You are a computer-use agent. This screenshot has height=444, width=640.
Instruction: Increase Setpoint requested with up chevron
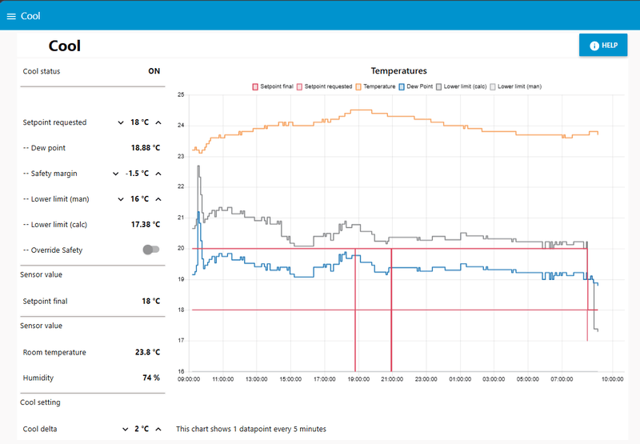(158, 122)
